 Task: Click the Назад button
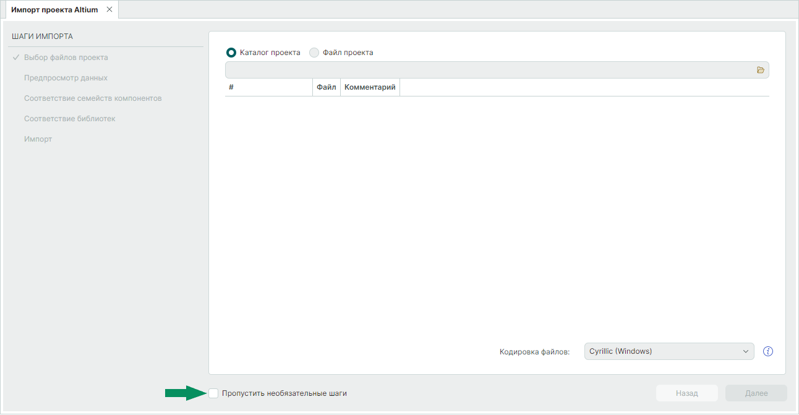(687, 393)
